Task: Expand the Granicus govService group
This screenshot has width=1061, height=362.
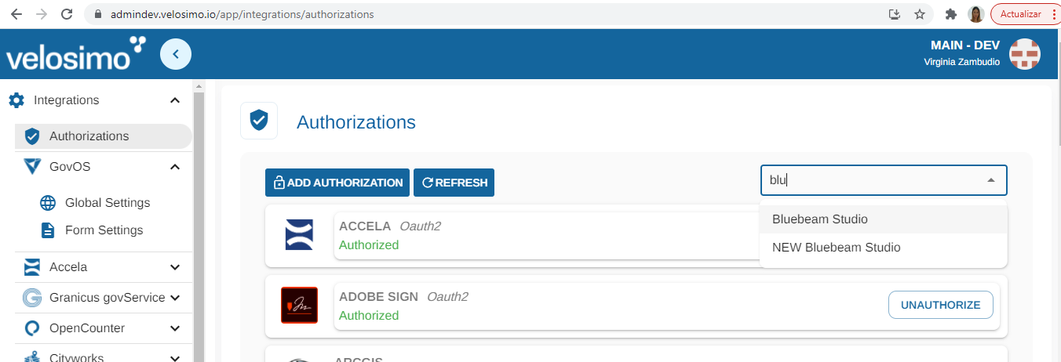Action: tap(175, 298)
